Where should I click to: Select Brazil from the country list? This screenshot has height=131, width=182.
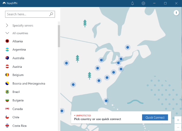(16, 92)
